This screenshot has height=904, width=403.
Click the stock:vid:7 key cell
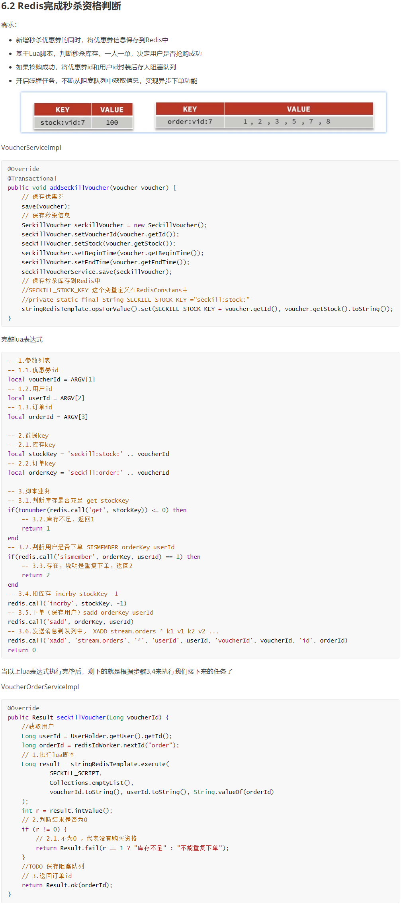click(63, 122)
